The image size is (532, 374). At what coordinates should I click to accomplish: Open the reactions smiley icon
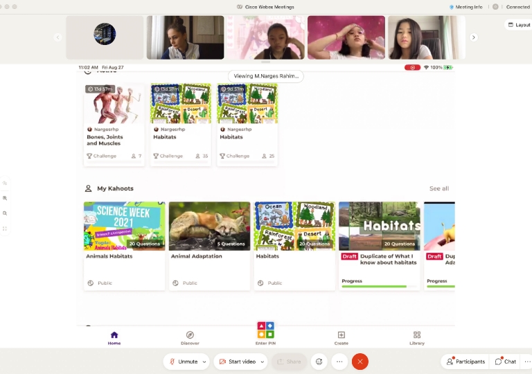click(319, 362)
